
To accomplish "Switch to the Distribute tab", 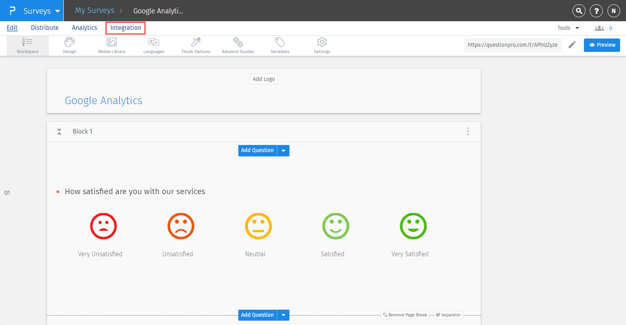I will tap(45, 28).
